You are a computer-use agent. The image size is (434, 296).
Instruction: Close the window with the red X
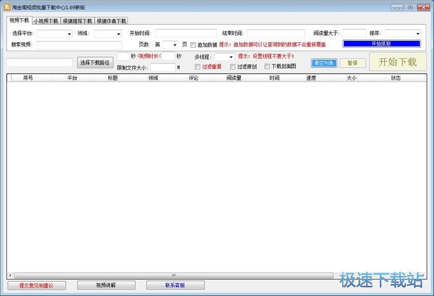click(x=424, y=8)
